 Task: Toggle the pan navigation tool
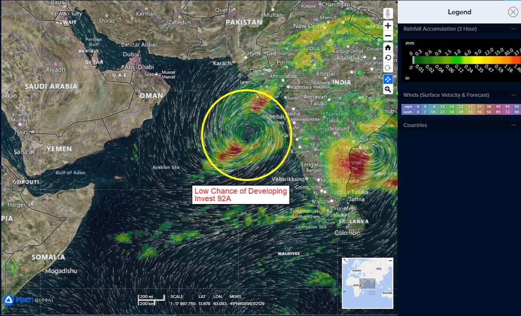(x=388, y=79)
